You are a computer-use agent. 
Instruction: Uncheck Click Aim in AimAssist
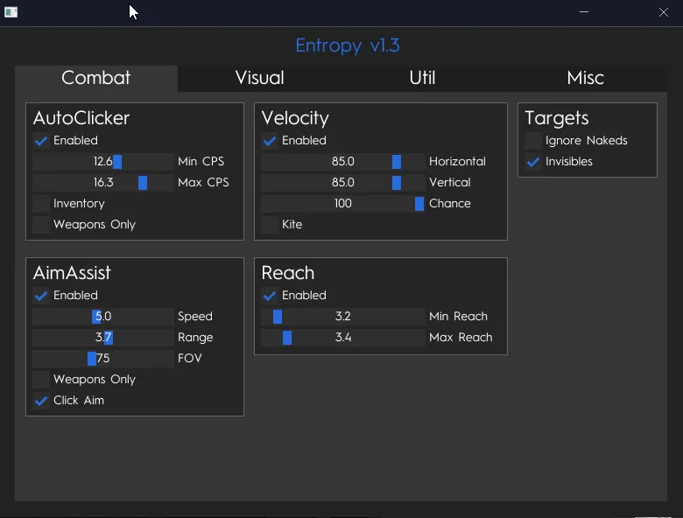(x=41, y=401)
